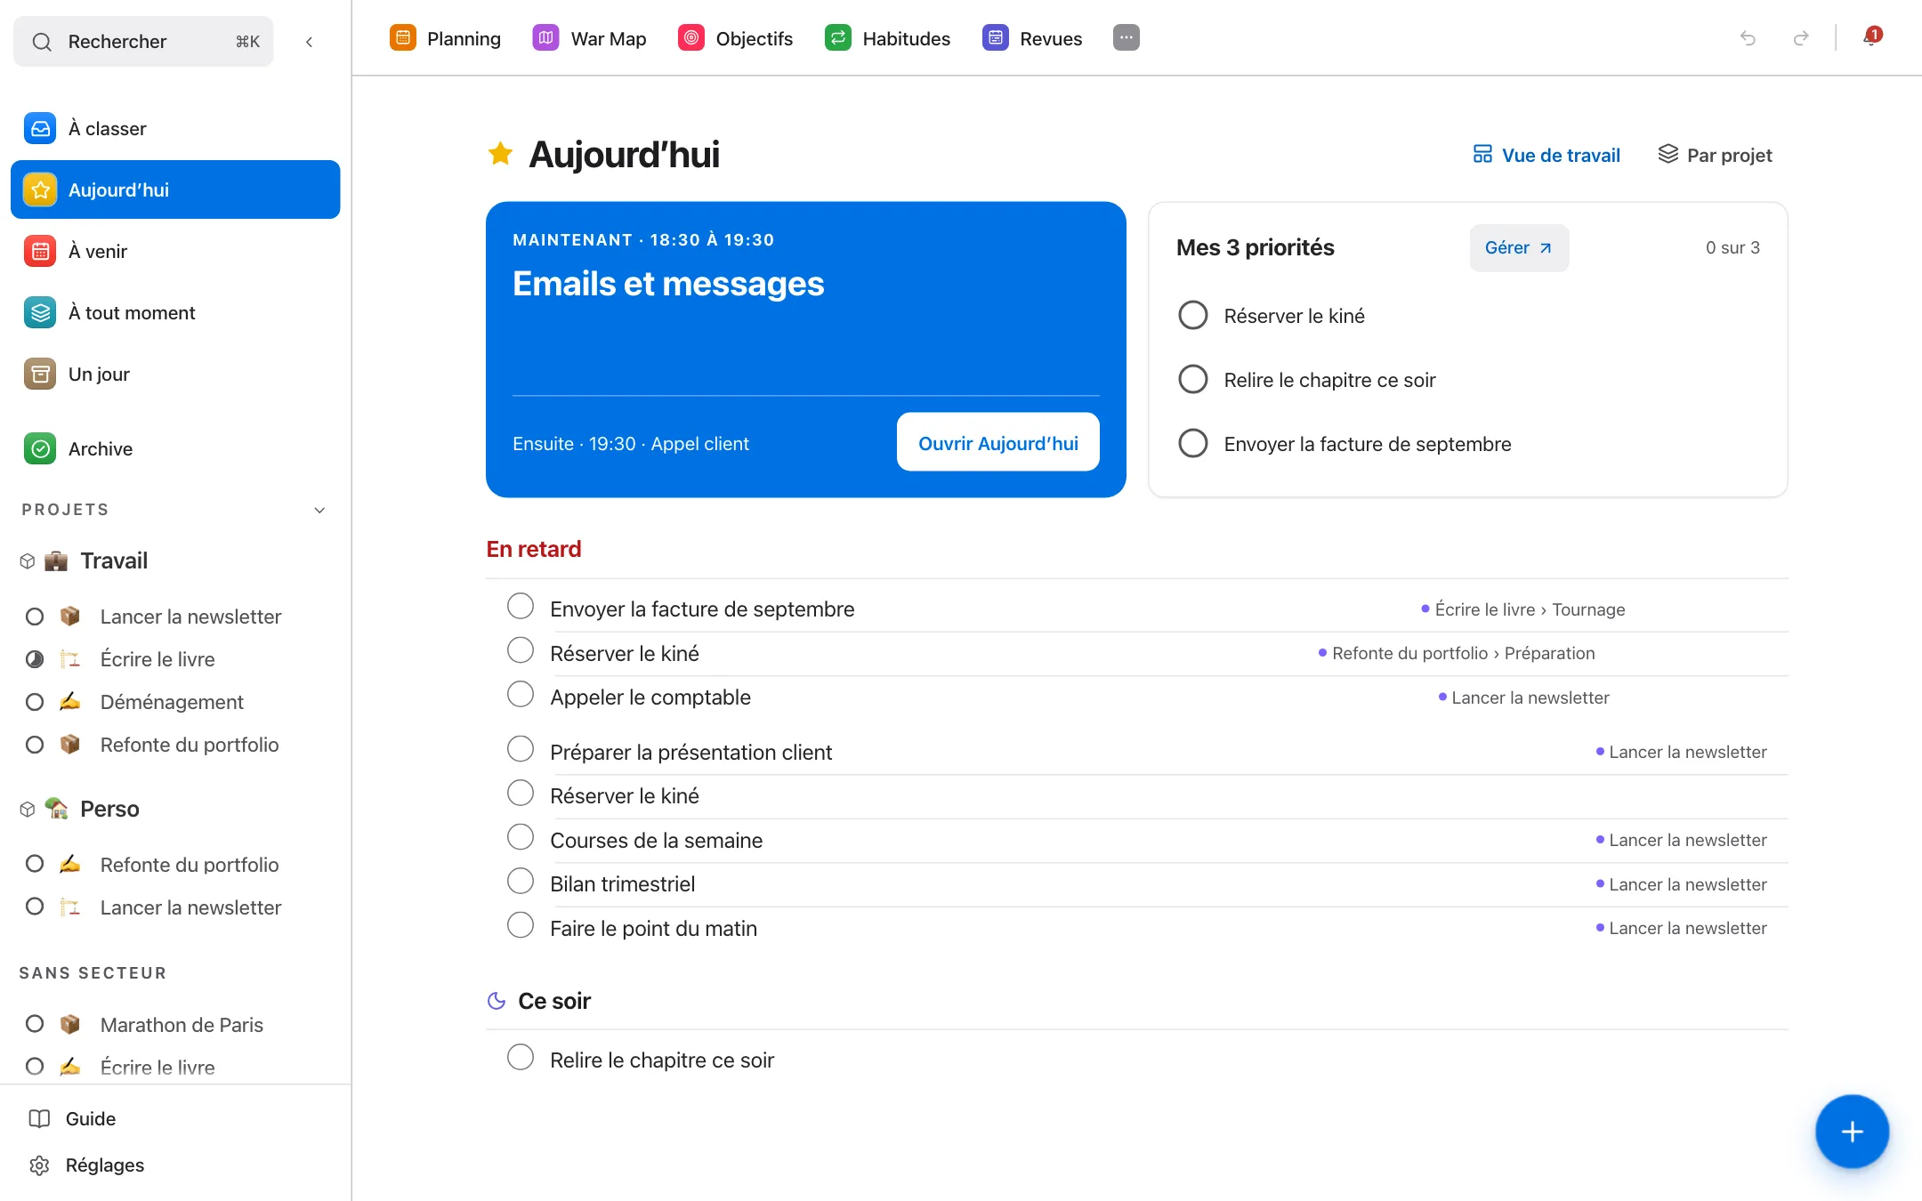
Task: Go to the Habitudes tab
Action: pyautogui.click(x=887, y=38)
